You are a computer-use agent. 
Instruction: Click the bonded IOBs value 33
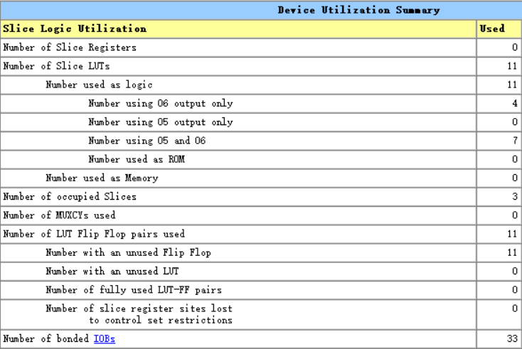click(512, 338)
